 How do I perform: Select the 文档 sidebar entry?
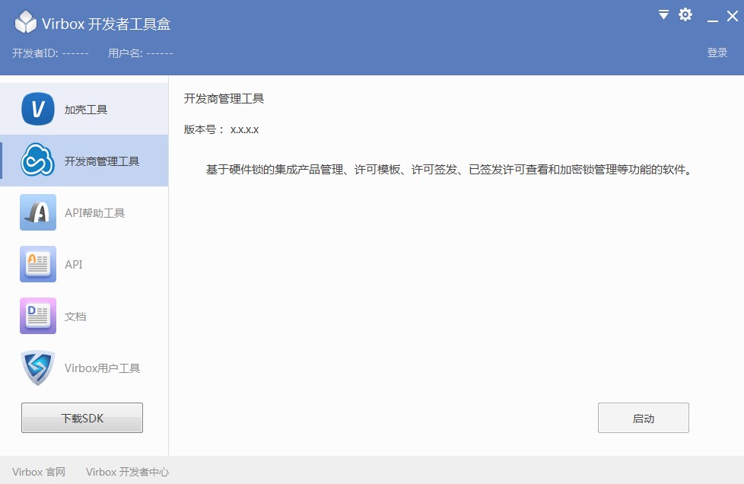tap(75, 315)
